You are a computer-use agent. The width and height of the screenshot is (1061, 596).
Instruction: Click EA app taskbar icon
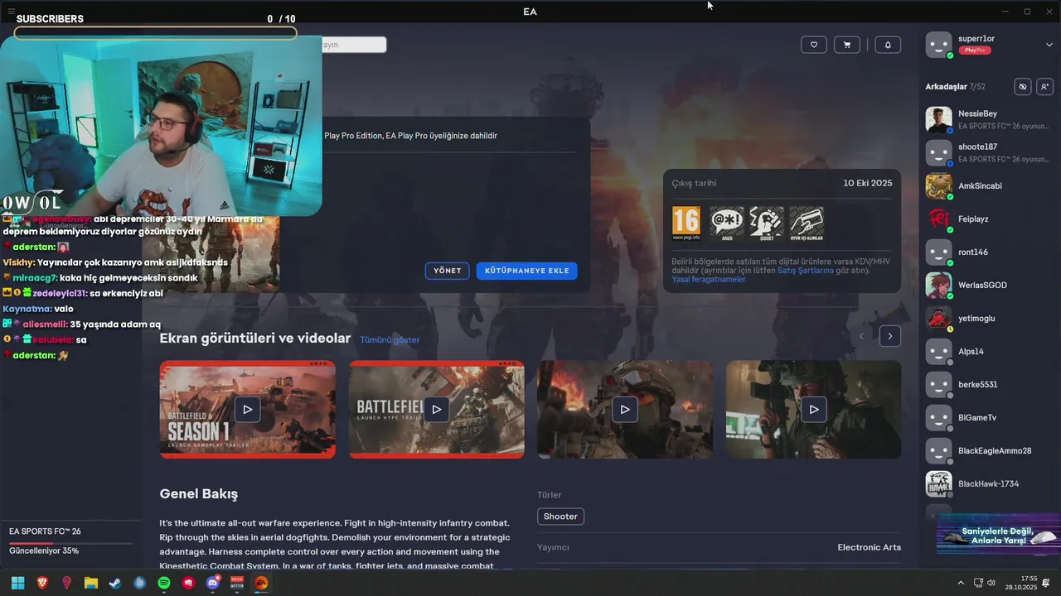coord(261,583)
